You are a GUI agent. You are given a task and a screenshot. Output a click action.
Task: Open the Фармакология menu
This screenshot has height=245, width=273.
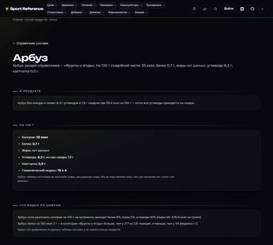(119, 12)
